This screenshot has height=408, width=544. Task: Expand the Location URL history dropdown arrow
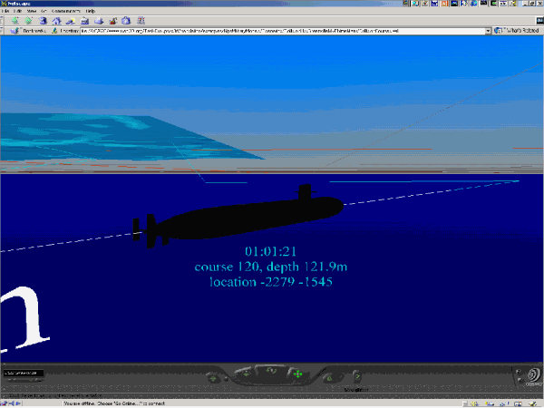tap(488, 31)
